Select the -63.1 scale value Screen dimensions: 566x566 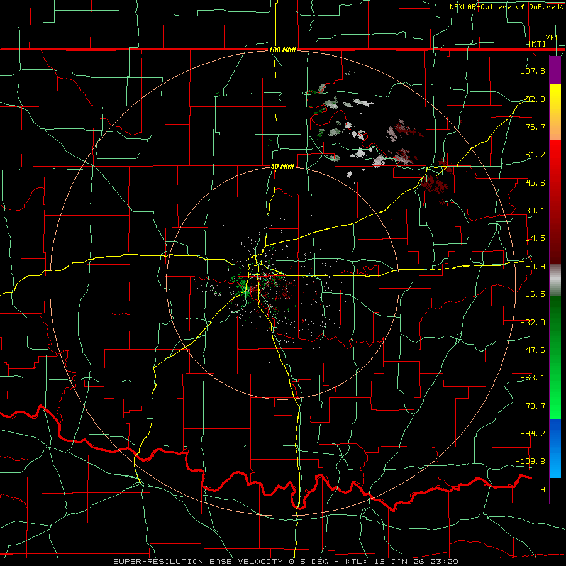(x=533, y=378)
